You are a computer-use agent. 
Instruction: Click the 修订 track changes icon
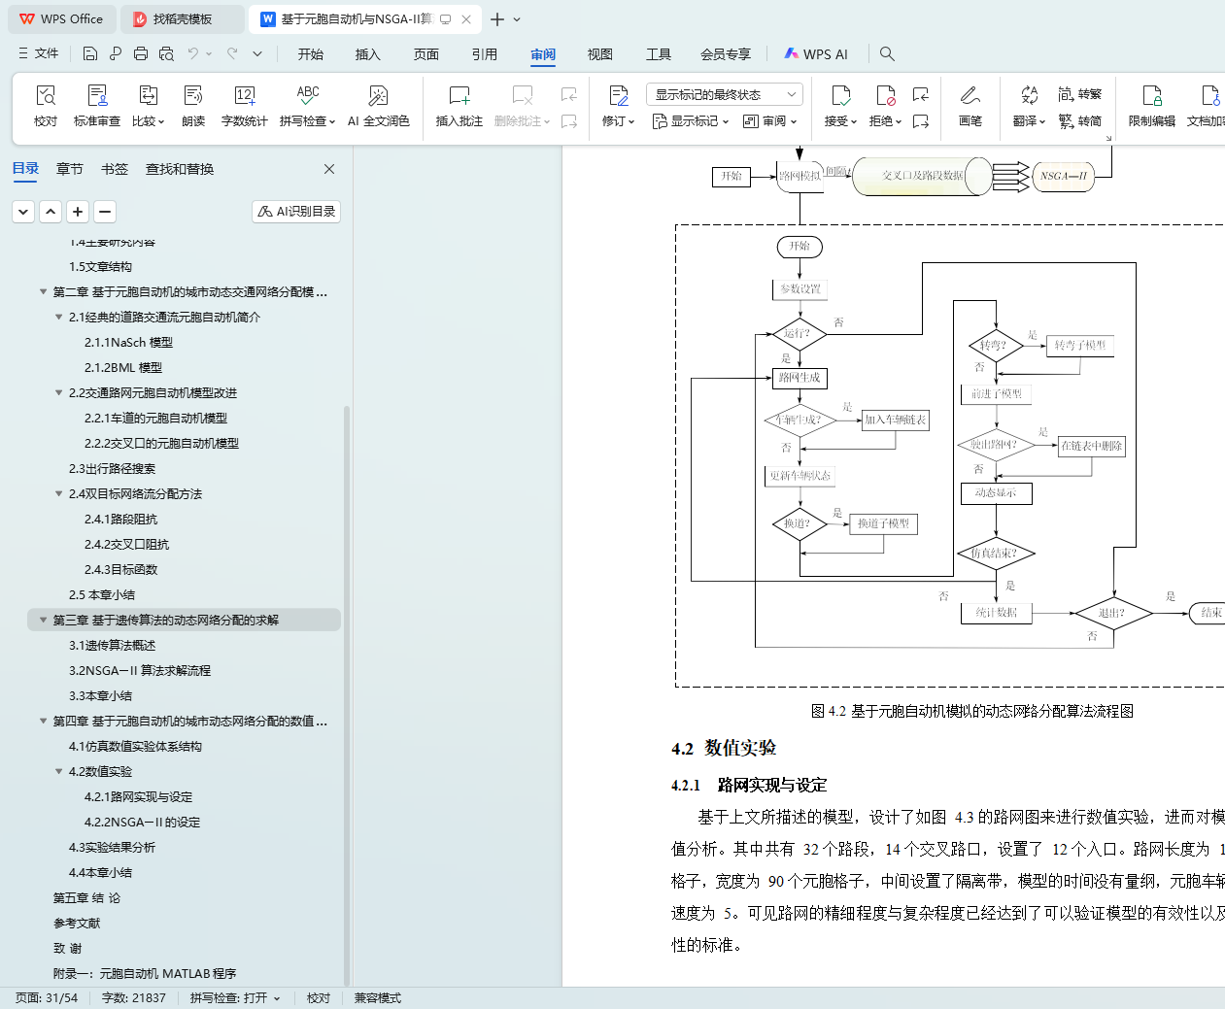point(619,95)
